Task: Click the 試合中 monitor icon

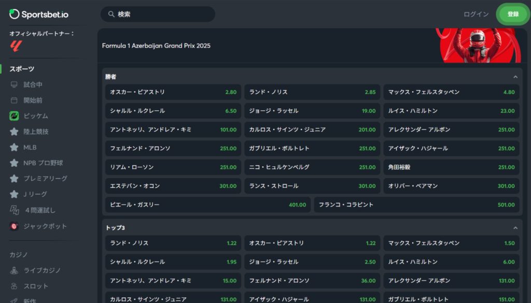Action: click(14, 84)
